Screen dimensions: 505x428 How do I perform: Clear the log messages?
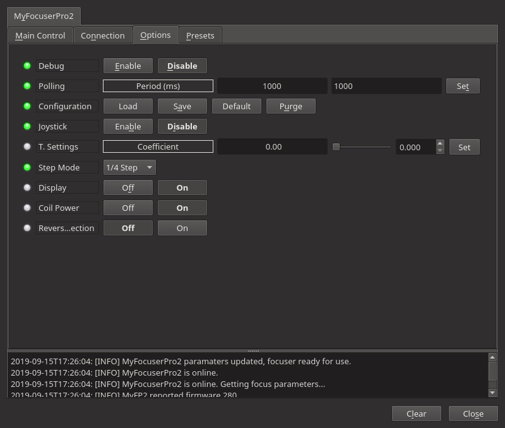[x=417, y=414]
